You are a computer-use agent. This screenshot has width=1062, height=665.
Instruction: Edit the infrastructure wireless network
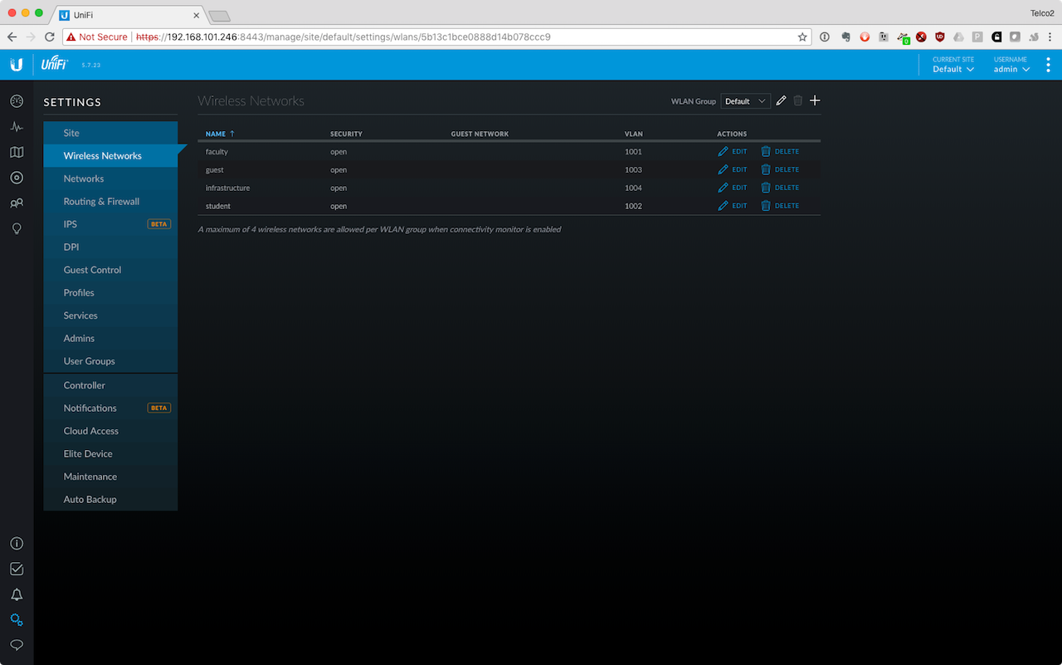coord(733,188)
